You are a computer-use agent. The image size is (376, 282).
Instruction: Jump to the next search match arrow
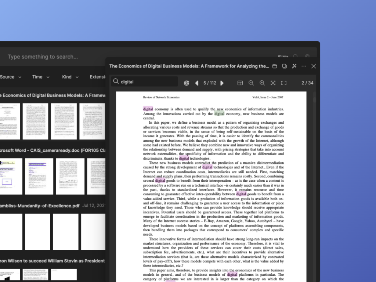tap(222, 83)
